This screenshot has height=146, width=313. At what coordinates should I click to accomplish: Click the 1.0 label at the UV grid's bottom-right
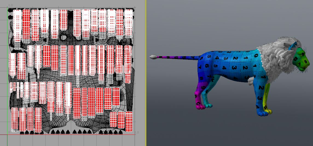pos(137,132)
